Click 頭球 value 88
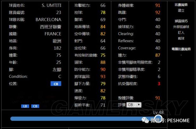 (103, 62)
